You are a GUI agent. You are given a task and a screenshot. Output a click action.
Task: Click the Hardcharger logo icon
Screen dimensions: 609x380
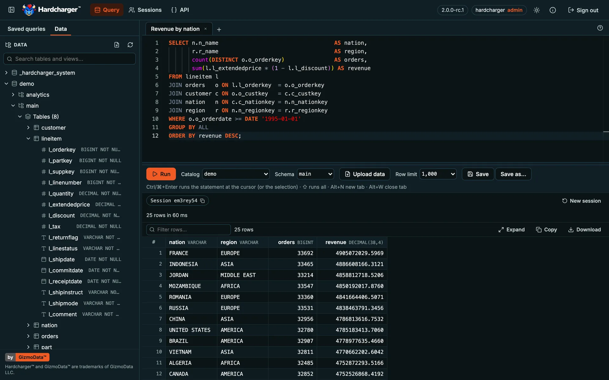click(x=29, y=10)
